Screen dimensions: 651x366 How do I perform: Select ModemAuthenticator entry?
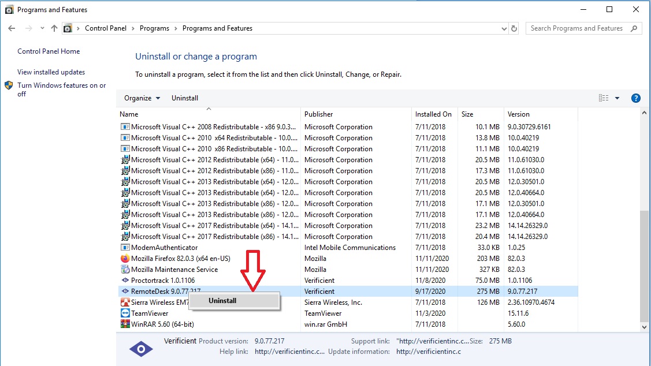(165, 247)
